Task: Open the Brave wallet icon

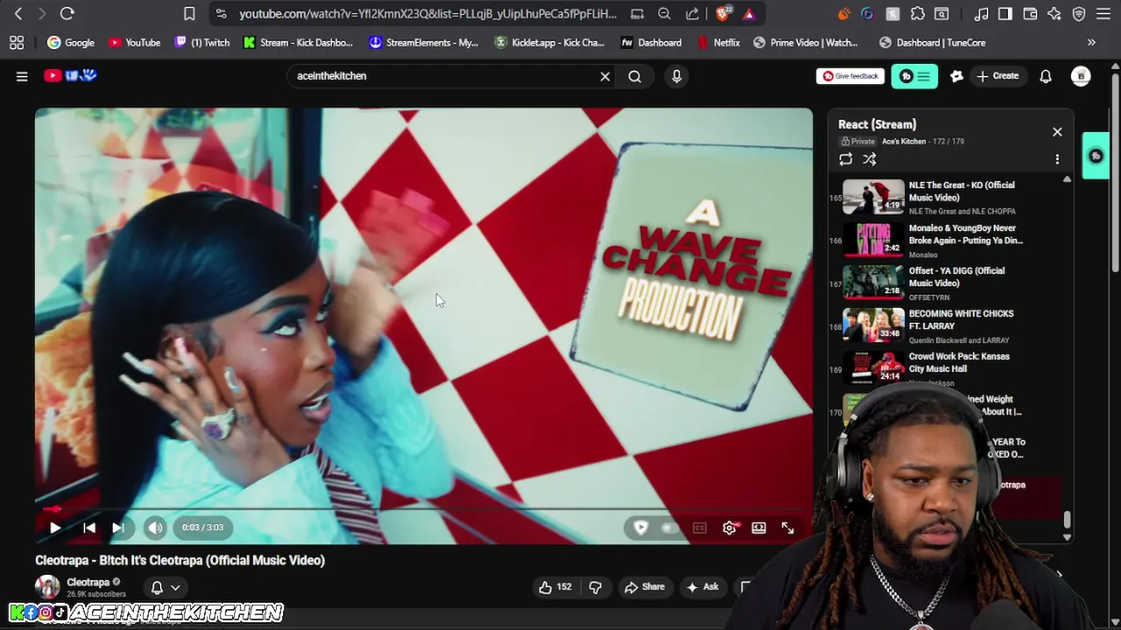Action: click(1030, 14)
